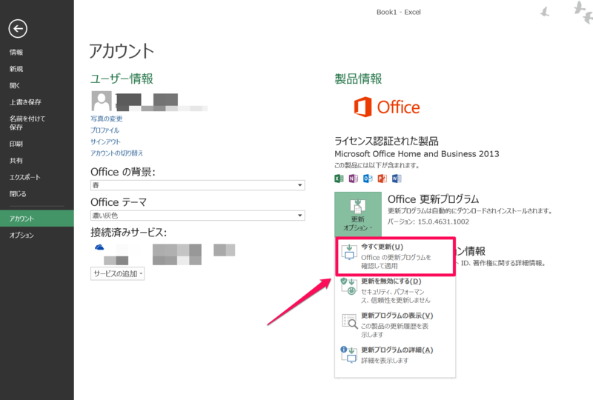Click the 更新プログラムの詳細 info icon
This screenshot has height=400, width=593.
coord(348,355)
